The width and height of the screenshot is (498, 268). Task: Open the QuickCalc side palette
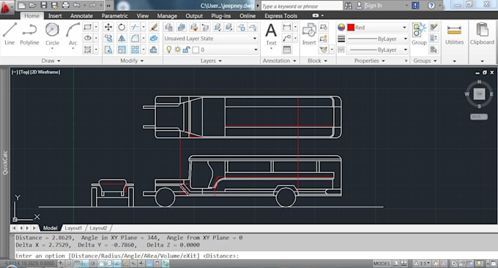[x=5, y=163]
